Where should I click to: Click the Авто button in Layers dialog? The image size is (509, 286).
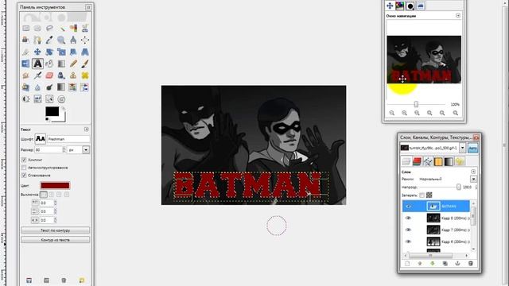point(473,148)
